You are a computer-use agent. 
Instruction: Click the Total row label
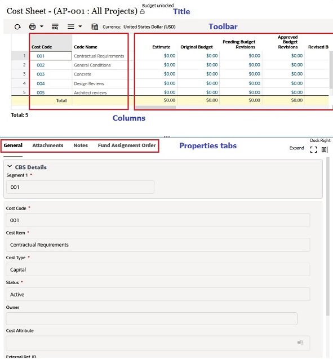click(61, 100)
